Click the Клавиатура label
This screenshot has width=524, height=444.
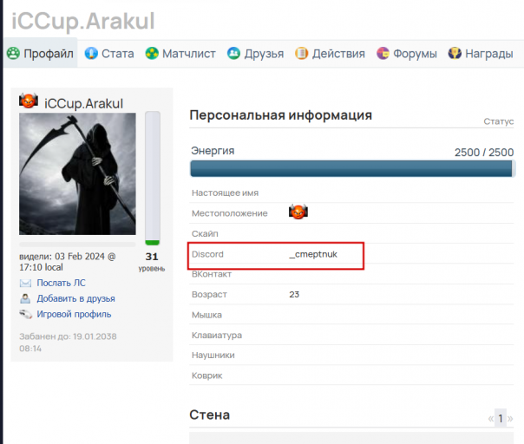click(x=217, y=335)
